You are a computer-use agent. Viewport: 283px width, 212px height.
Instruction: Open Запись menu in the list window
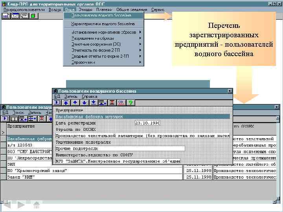point(35,113)
